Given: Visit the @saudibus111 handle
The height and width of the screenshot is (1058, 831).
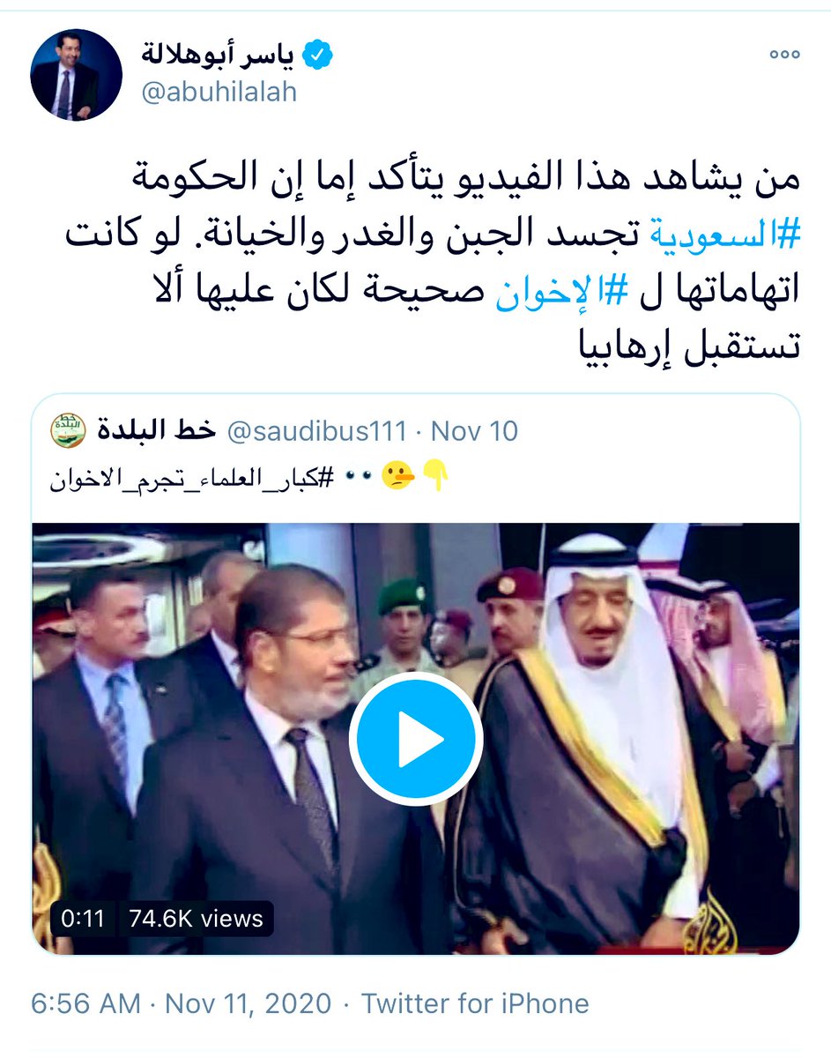Looking at the screenshot, I should pos(317,431).
